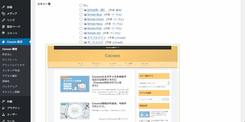Click the ツール menu label
245x122 pixels.
click(11, 120)
